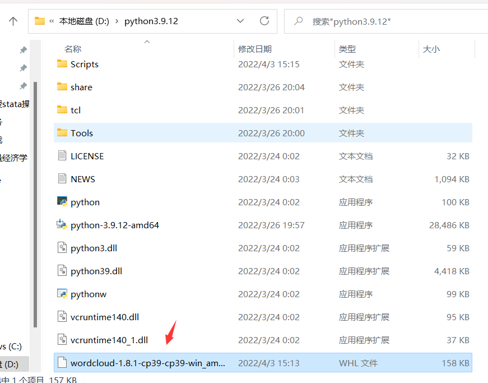Click the LICENSE file name
Image resolution: width=488 pixels, height=383 pixels.
pyautogui.click(x=87, y=156)
